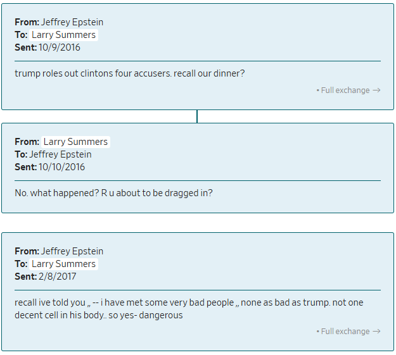This screenshot has width=396, height=355.
Task: Click arrow icon in the 2/8/2017 email card
Action: (x=376, y=332)
